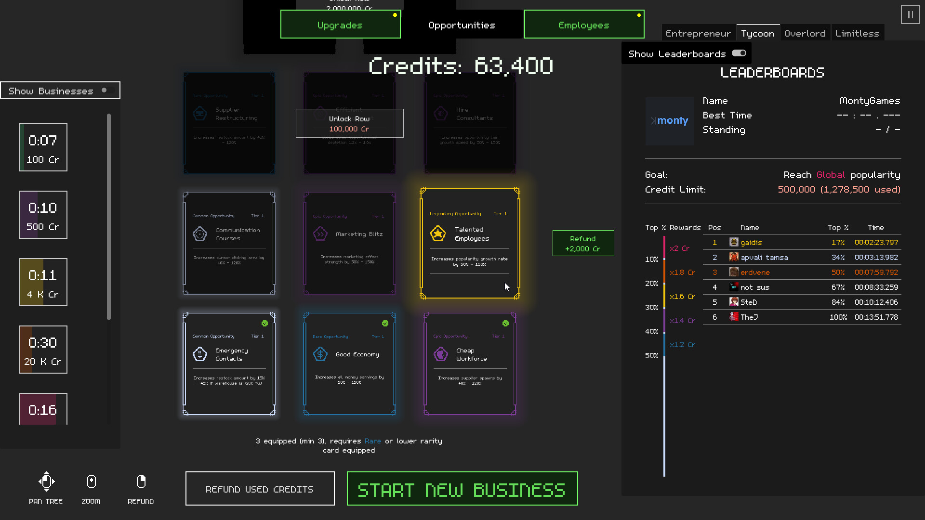
Task: Click the Good Economy dollar icon
Action: [x=320, y=354]
